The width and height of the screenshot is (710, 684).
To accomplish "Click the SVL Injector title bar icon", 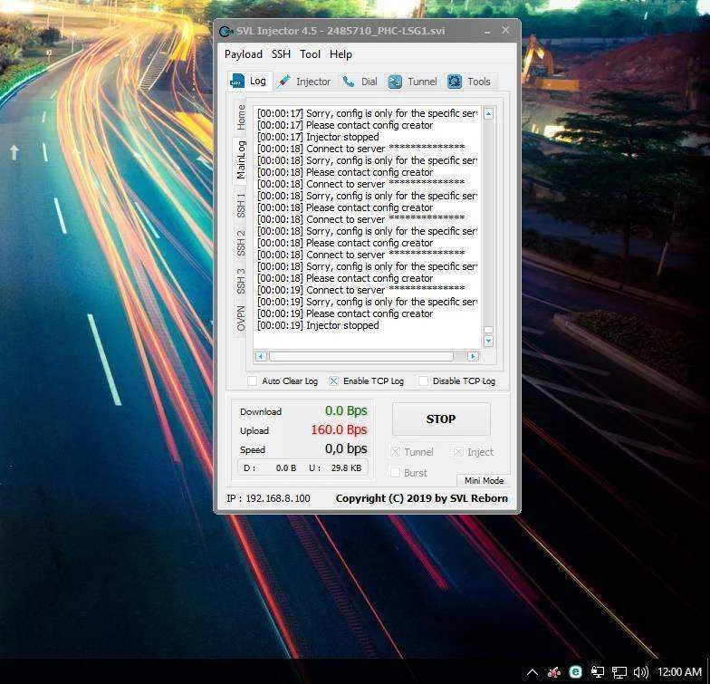I will coord(225,31).
